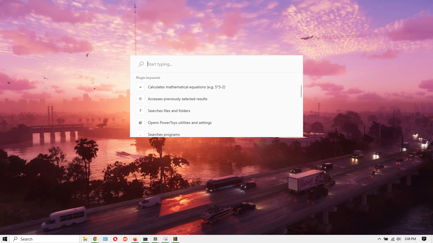Click the volume icon in system tray
The image size is (433, 243).
pyautogui.click(x=398, y=239)
